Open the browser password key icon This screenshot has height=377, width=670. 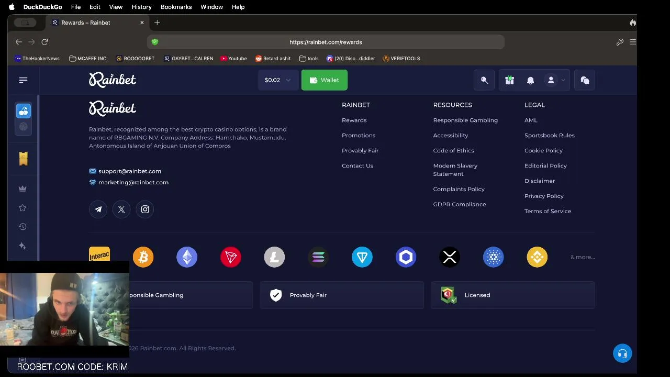pos(620,42)
